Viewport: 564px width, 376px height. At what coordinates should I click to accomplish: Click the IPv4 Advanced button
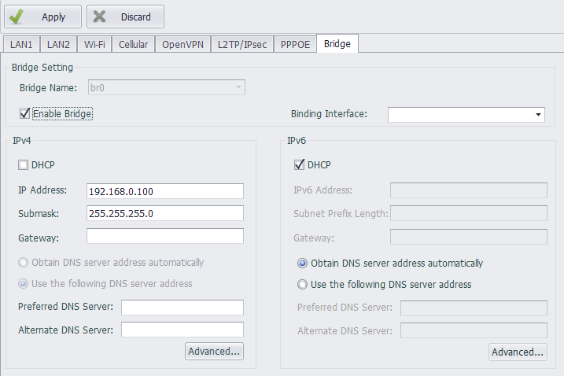pos(214,352)
